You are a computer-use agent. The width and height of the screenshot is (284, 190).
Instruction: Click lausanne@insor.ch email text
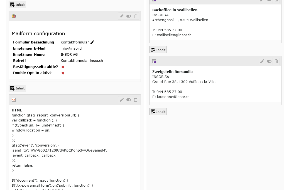coord(173,97)
